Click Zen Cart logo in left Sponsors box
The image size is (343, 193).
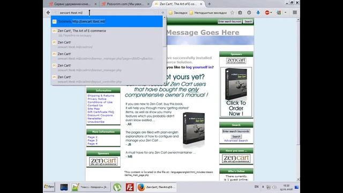tap(103, 161)
